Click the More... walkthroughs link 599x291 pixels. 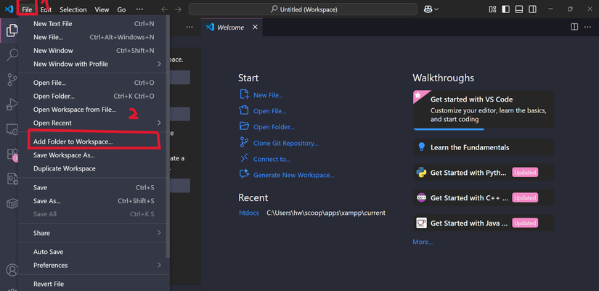tap(423, 242)
